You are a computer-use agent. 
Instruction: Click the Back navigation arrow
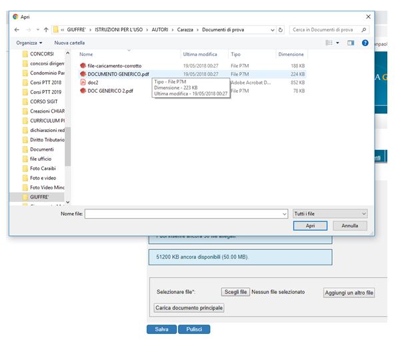coord(16,30)
